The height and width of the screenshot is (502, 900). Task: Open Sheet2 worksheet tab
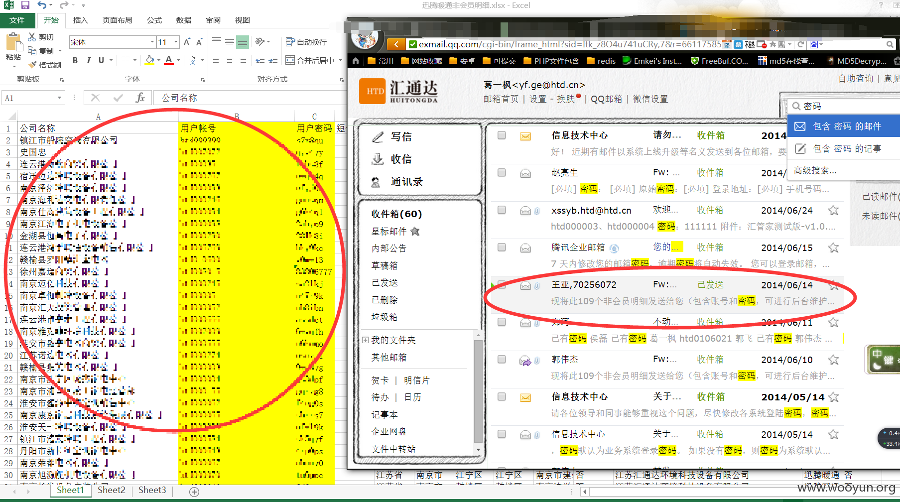[x=112, y=490]
